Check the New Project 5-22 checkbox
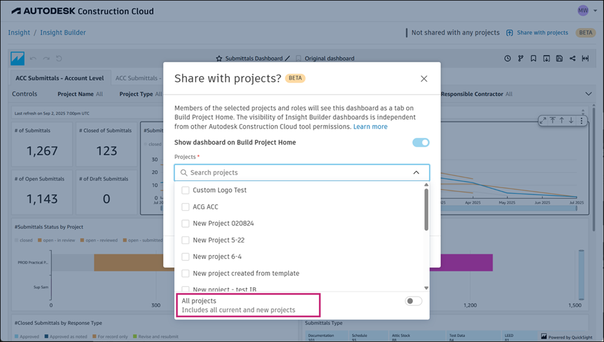 point(186,240)
